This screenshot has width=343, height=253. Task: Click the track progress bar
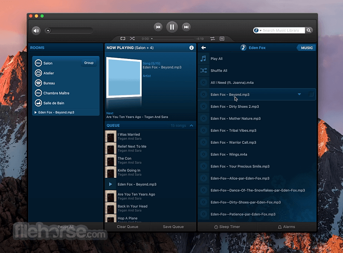click(173, 39)
